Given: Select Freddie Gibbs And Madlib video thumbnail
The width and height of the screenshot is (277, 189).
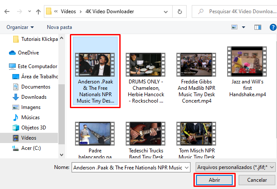Looking at the screenshot, I should tap(196, 65).
